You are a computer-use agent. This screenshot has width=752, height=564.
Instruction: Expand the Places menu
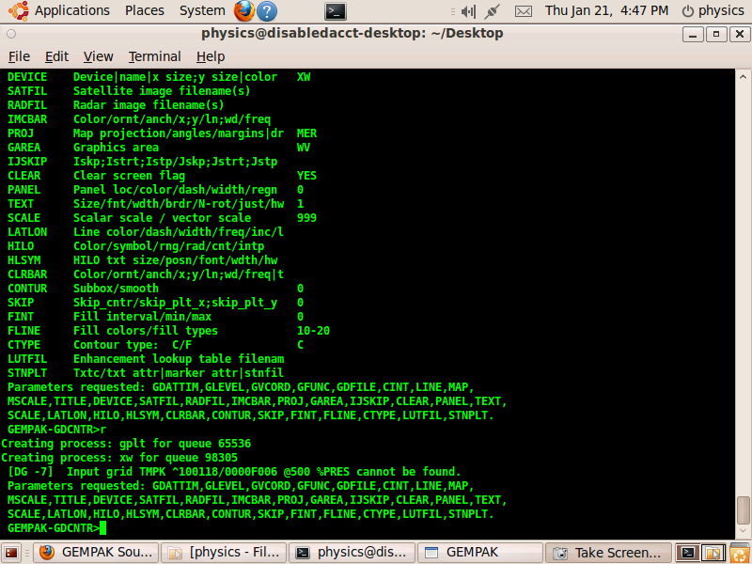[144, 11]
